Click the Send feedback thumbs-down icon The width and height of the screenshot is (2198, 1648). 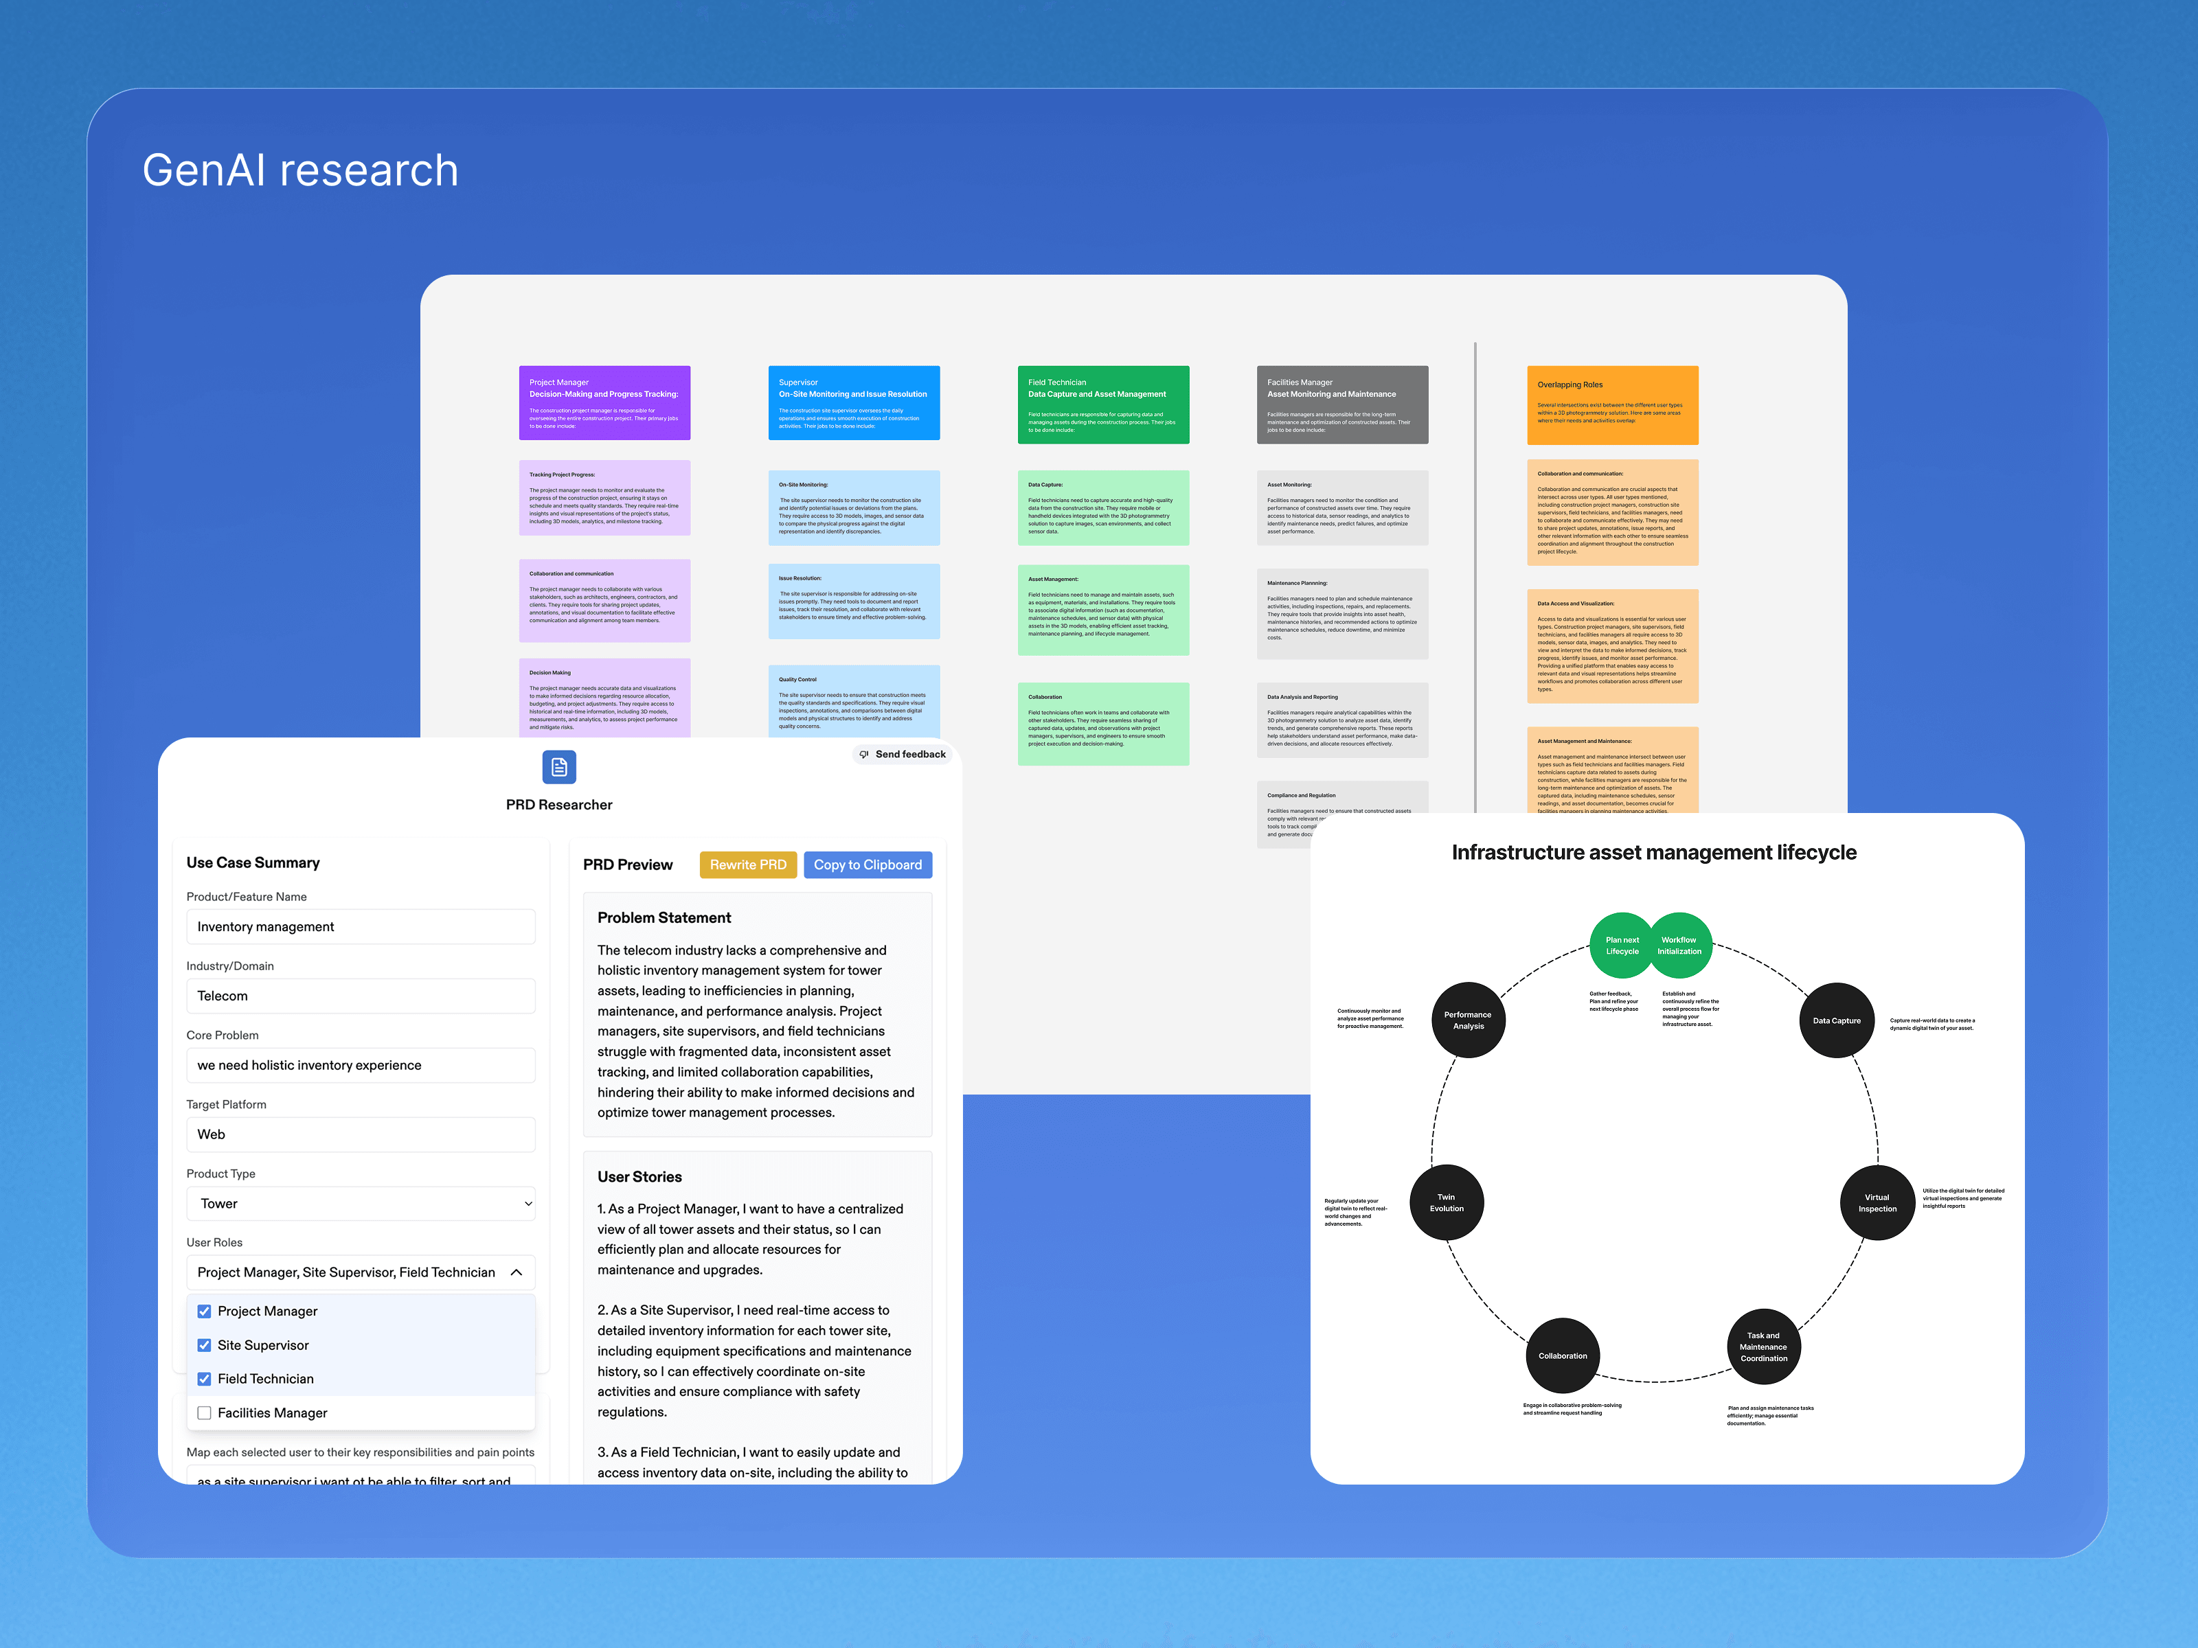[863, 754]
